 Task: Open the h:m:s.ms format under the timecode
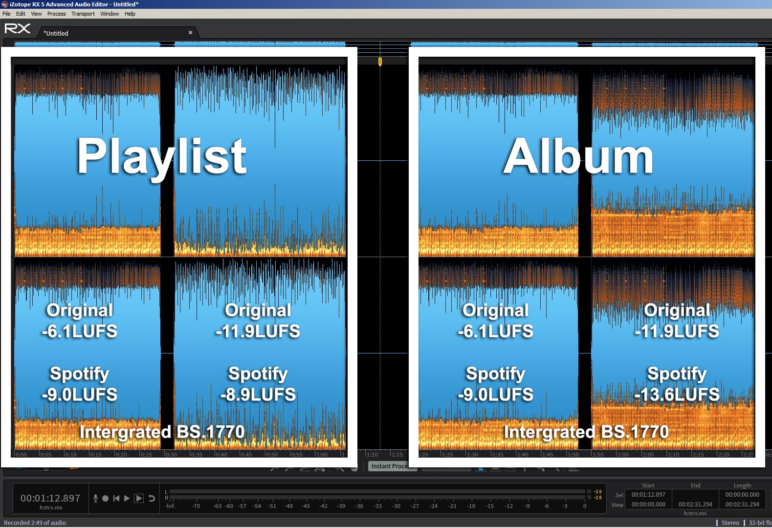(x=50, y=507)
